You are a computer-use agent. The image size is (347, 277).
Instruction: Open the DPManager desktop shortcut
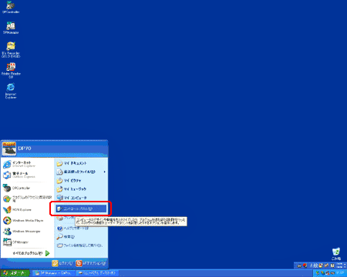pyautogui.click(x=11, y=28)
